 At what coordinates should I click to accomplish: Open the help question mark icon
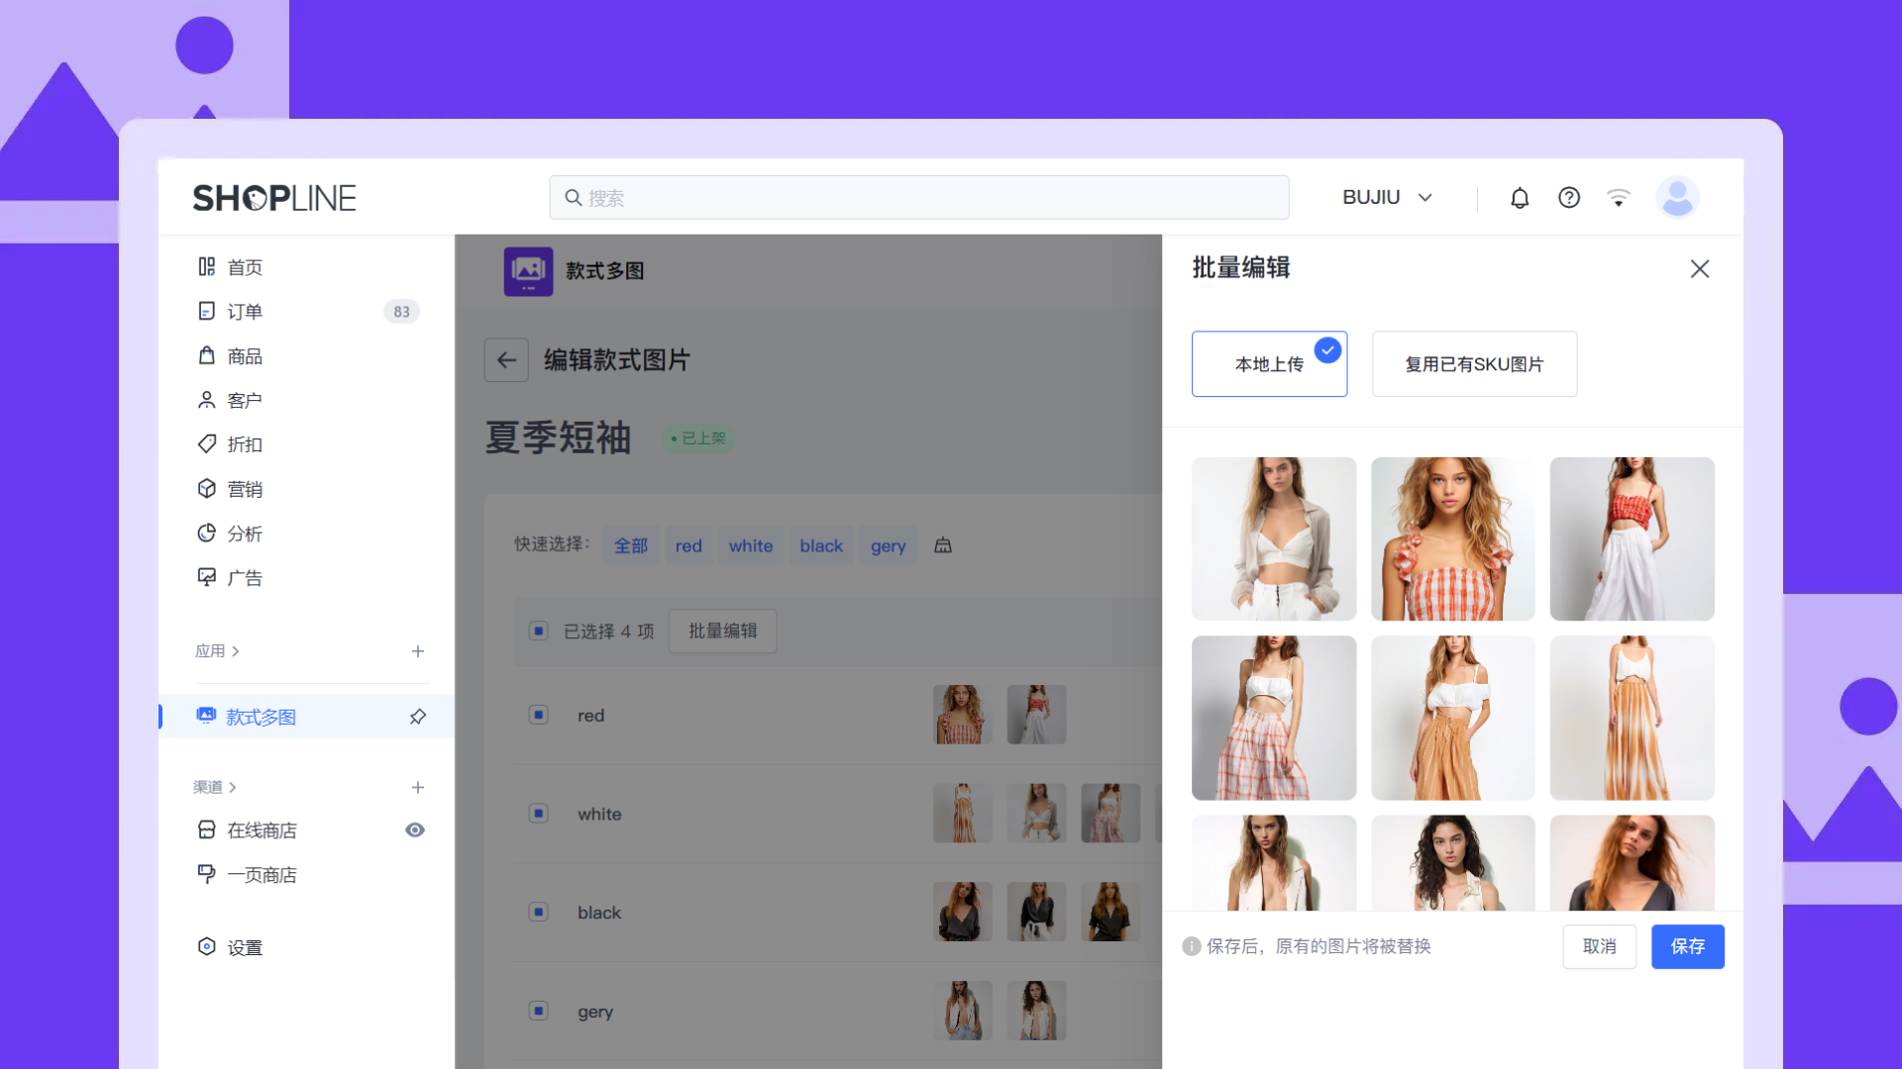1568,198
